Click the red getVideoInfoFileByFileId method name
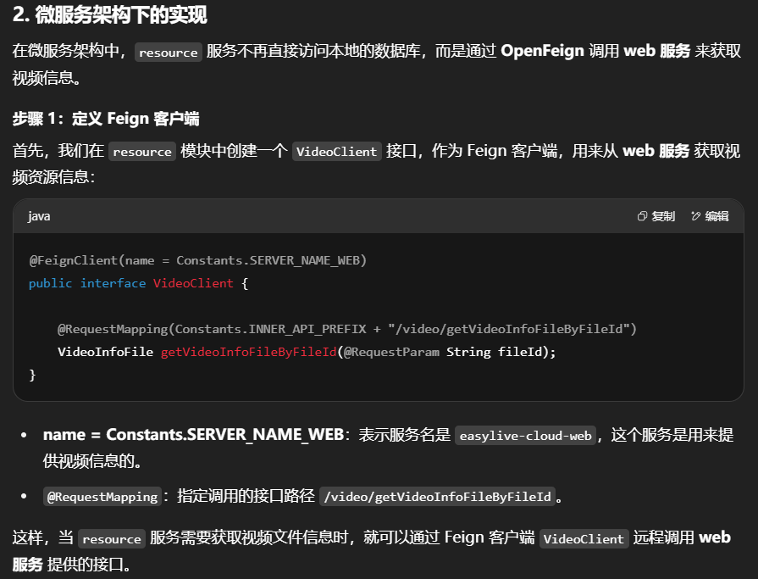Screen dimensions: 758x579 (248, 351)
